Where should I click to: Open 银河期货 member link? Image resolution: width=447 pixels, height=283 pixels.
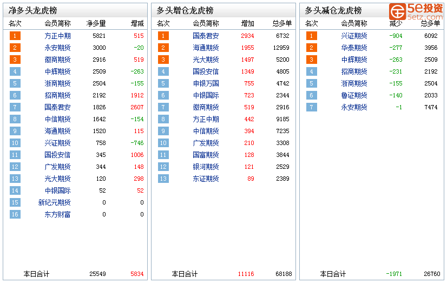(206, 167)
